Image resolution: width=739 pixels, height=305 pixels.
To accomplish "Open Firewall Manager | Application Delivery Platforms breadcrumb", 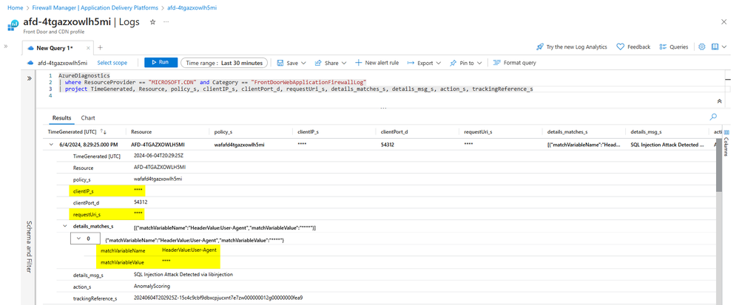I will click(95, 8).
